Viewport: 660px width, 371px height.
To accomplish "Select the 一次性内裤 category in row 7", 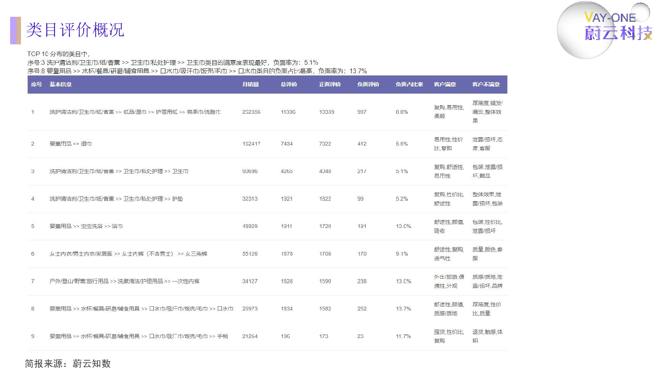I will tap(186, 281).
